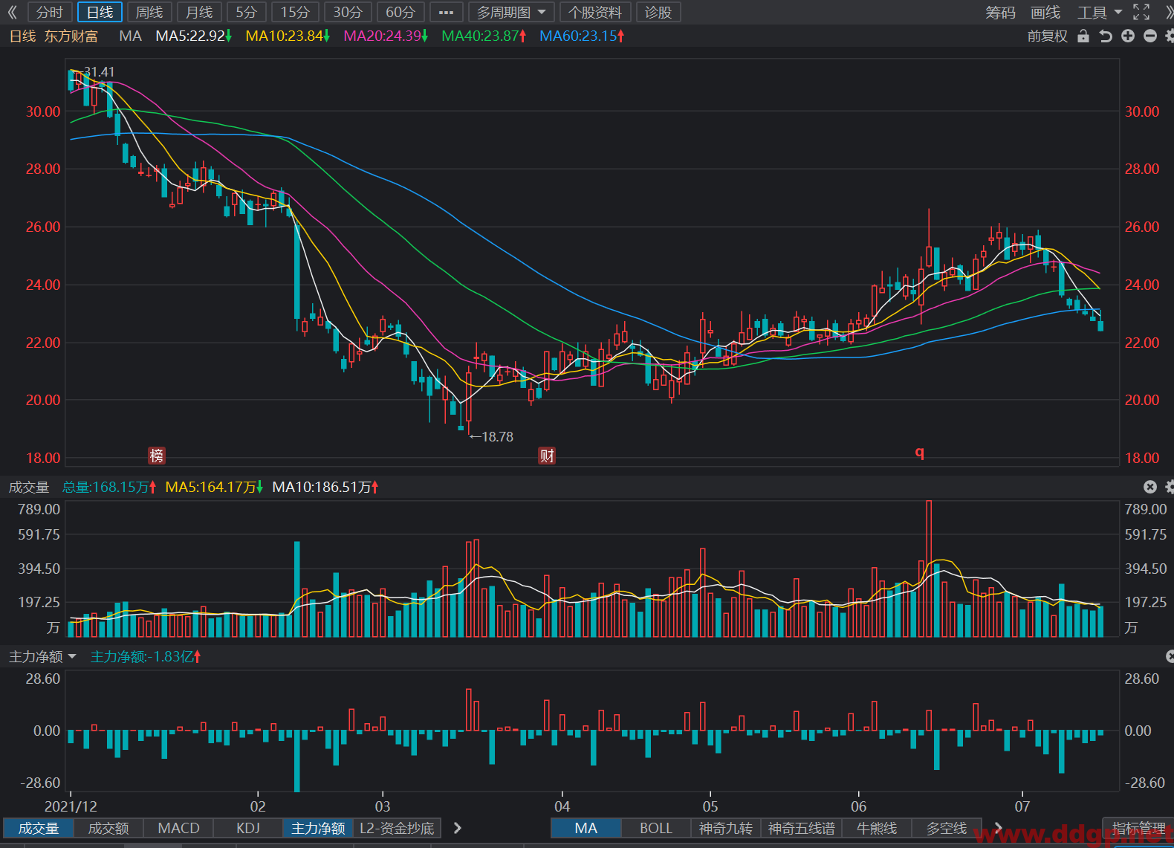Select the bottom 主力净额 tab
This screenshot has height=848, width=1174.
[318, 828]
